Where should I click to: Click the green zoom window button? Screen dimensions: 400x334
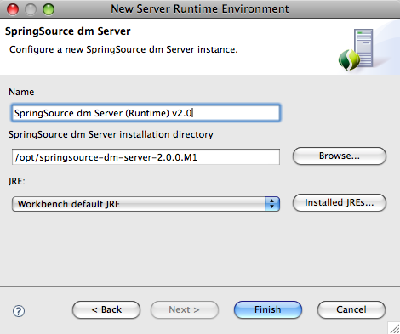[49, 9]
